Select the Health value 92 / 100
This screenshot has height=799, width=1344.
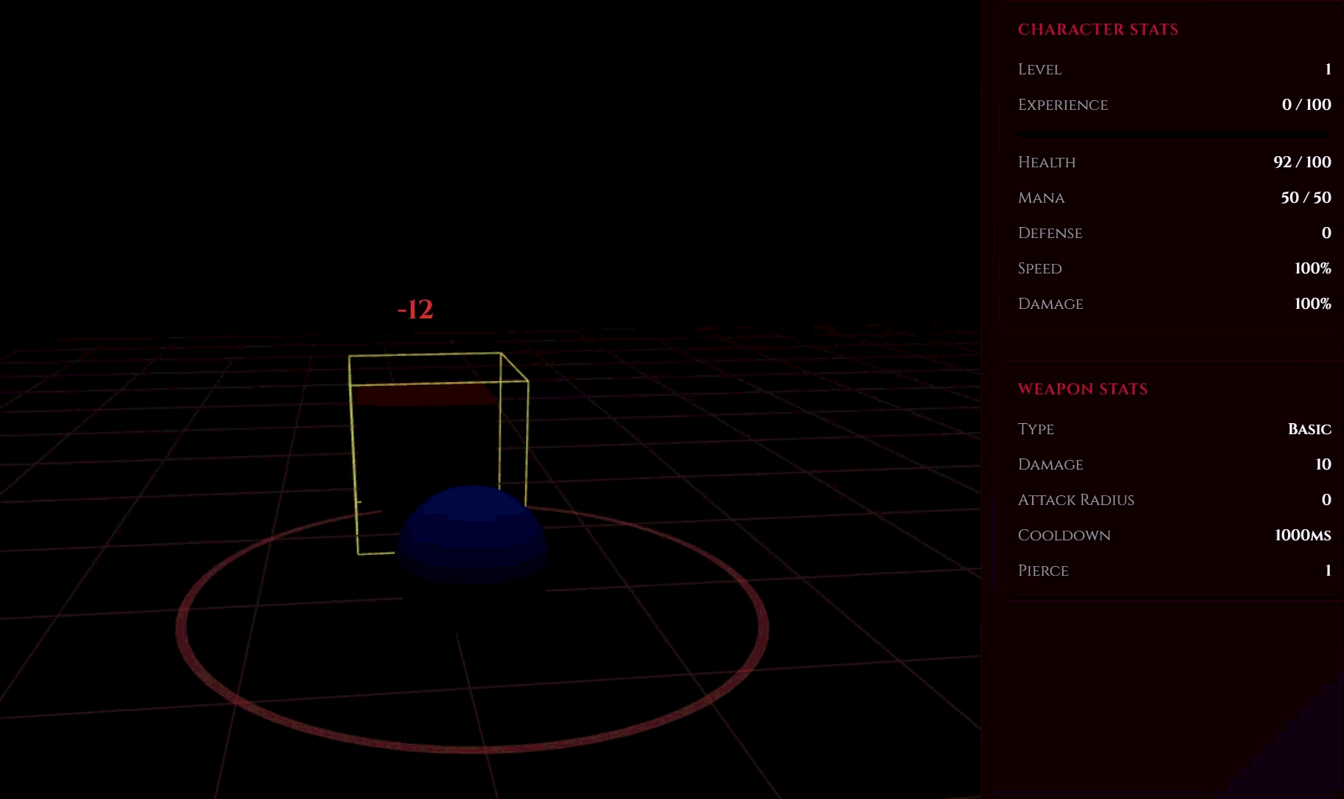(x=1301, y=162)
